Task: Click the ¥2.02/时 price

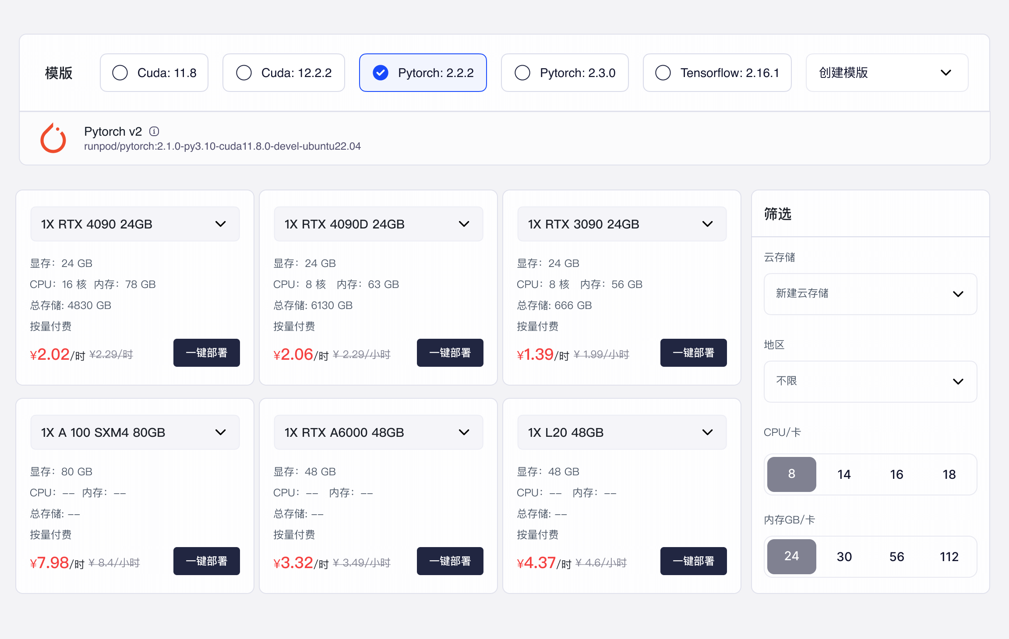Action: [x=57, y=354]
